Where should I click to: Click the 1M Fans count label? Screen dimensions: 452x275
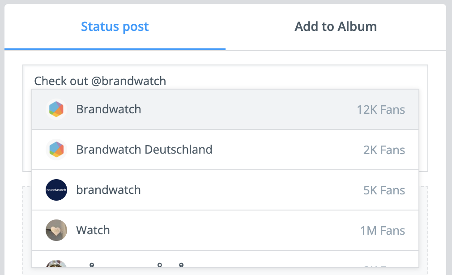click(x=383, y=231)
